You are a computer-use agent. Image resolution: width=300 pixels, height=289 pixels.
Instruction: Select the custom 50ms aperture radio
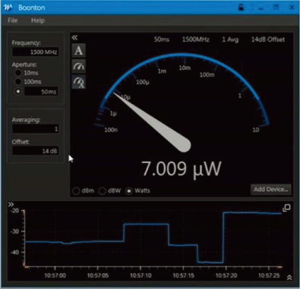point(18,92)
